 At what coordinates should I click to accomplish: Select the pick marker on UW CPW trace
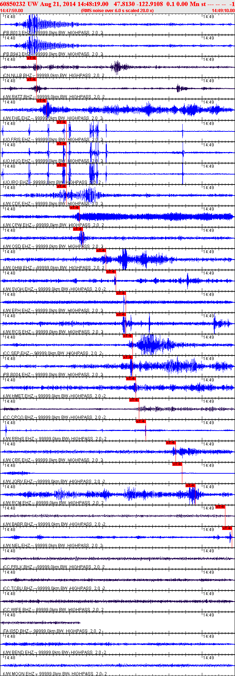click(75, 208)
